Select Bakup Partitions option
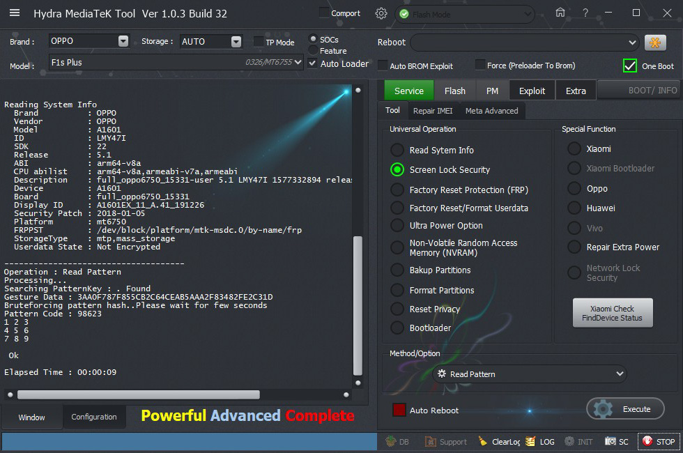683x453 pixels. (x=397, y=270)
